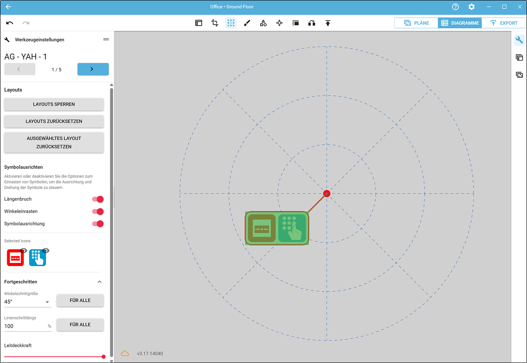The width and height of the screenshot is (527, 363).
Task: Open the plan overview icon in right sidebar
Action: (x=519, y=74)
